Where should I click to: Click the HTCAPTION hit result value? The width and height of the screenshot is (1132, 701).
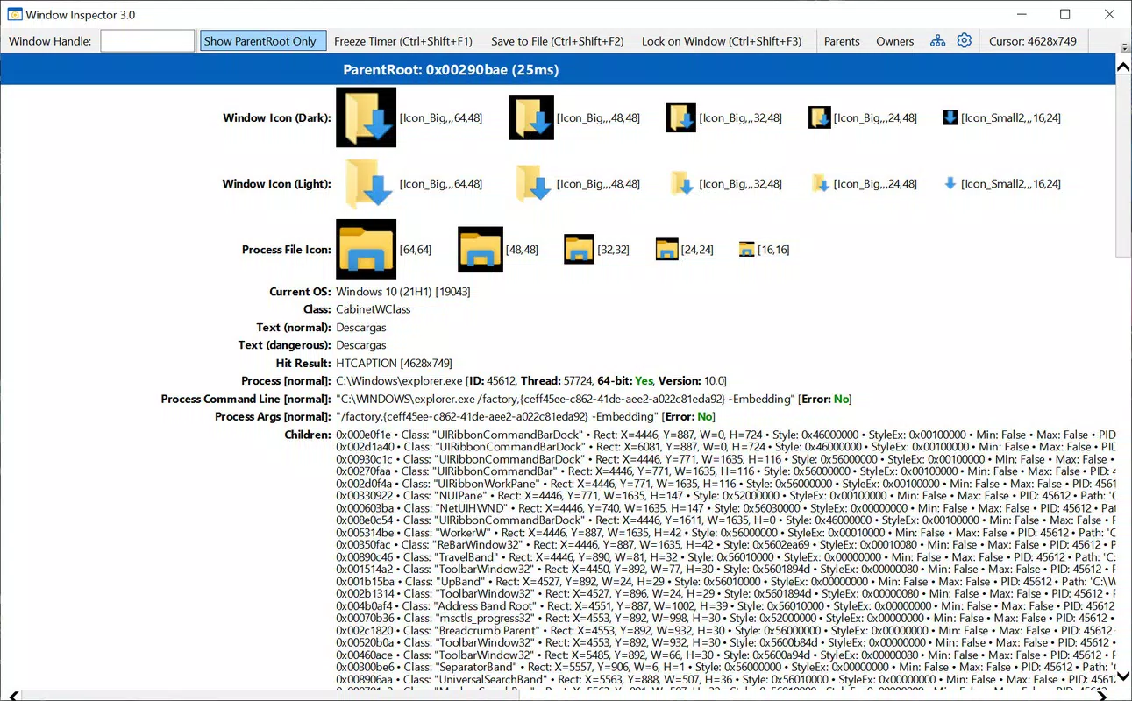[x=394, y=363]
